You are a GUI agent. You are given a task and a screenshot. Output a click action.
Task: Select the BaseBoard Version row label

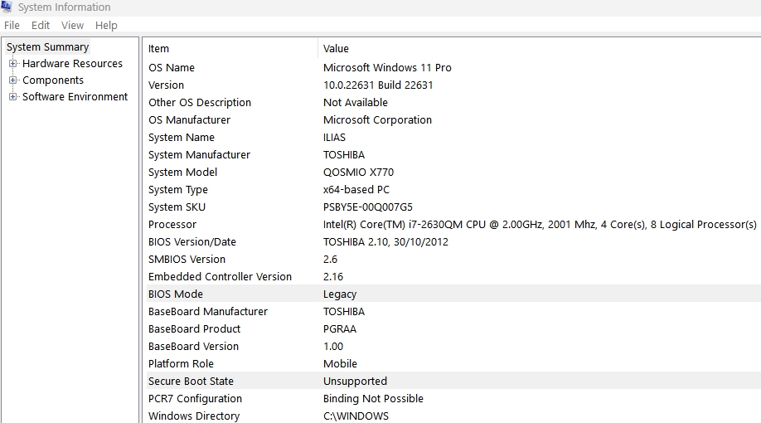point(194,347)
